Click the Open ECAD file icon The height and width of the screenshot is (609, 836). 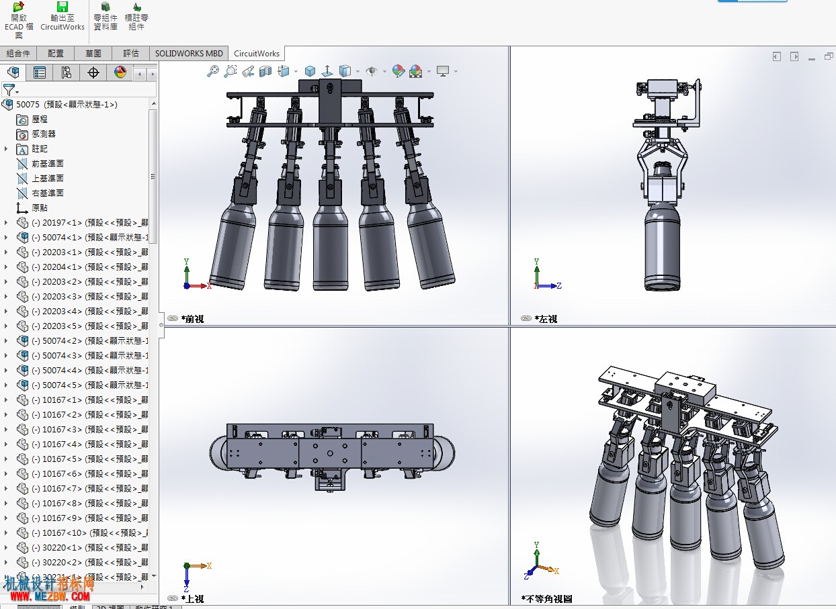(19, 7)
